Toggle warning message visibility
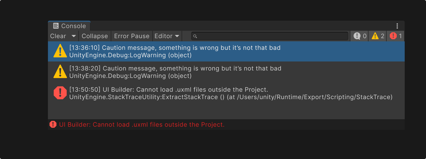The height and width of the screenshot is (159, 426). coord(377,36)
